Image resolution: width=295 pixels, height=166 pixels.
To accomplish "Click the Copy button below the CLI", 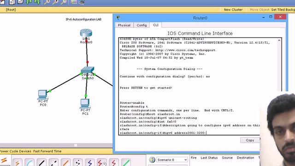I will coord(250,140).
